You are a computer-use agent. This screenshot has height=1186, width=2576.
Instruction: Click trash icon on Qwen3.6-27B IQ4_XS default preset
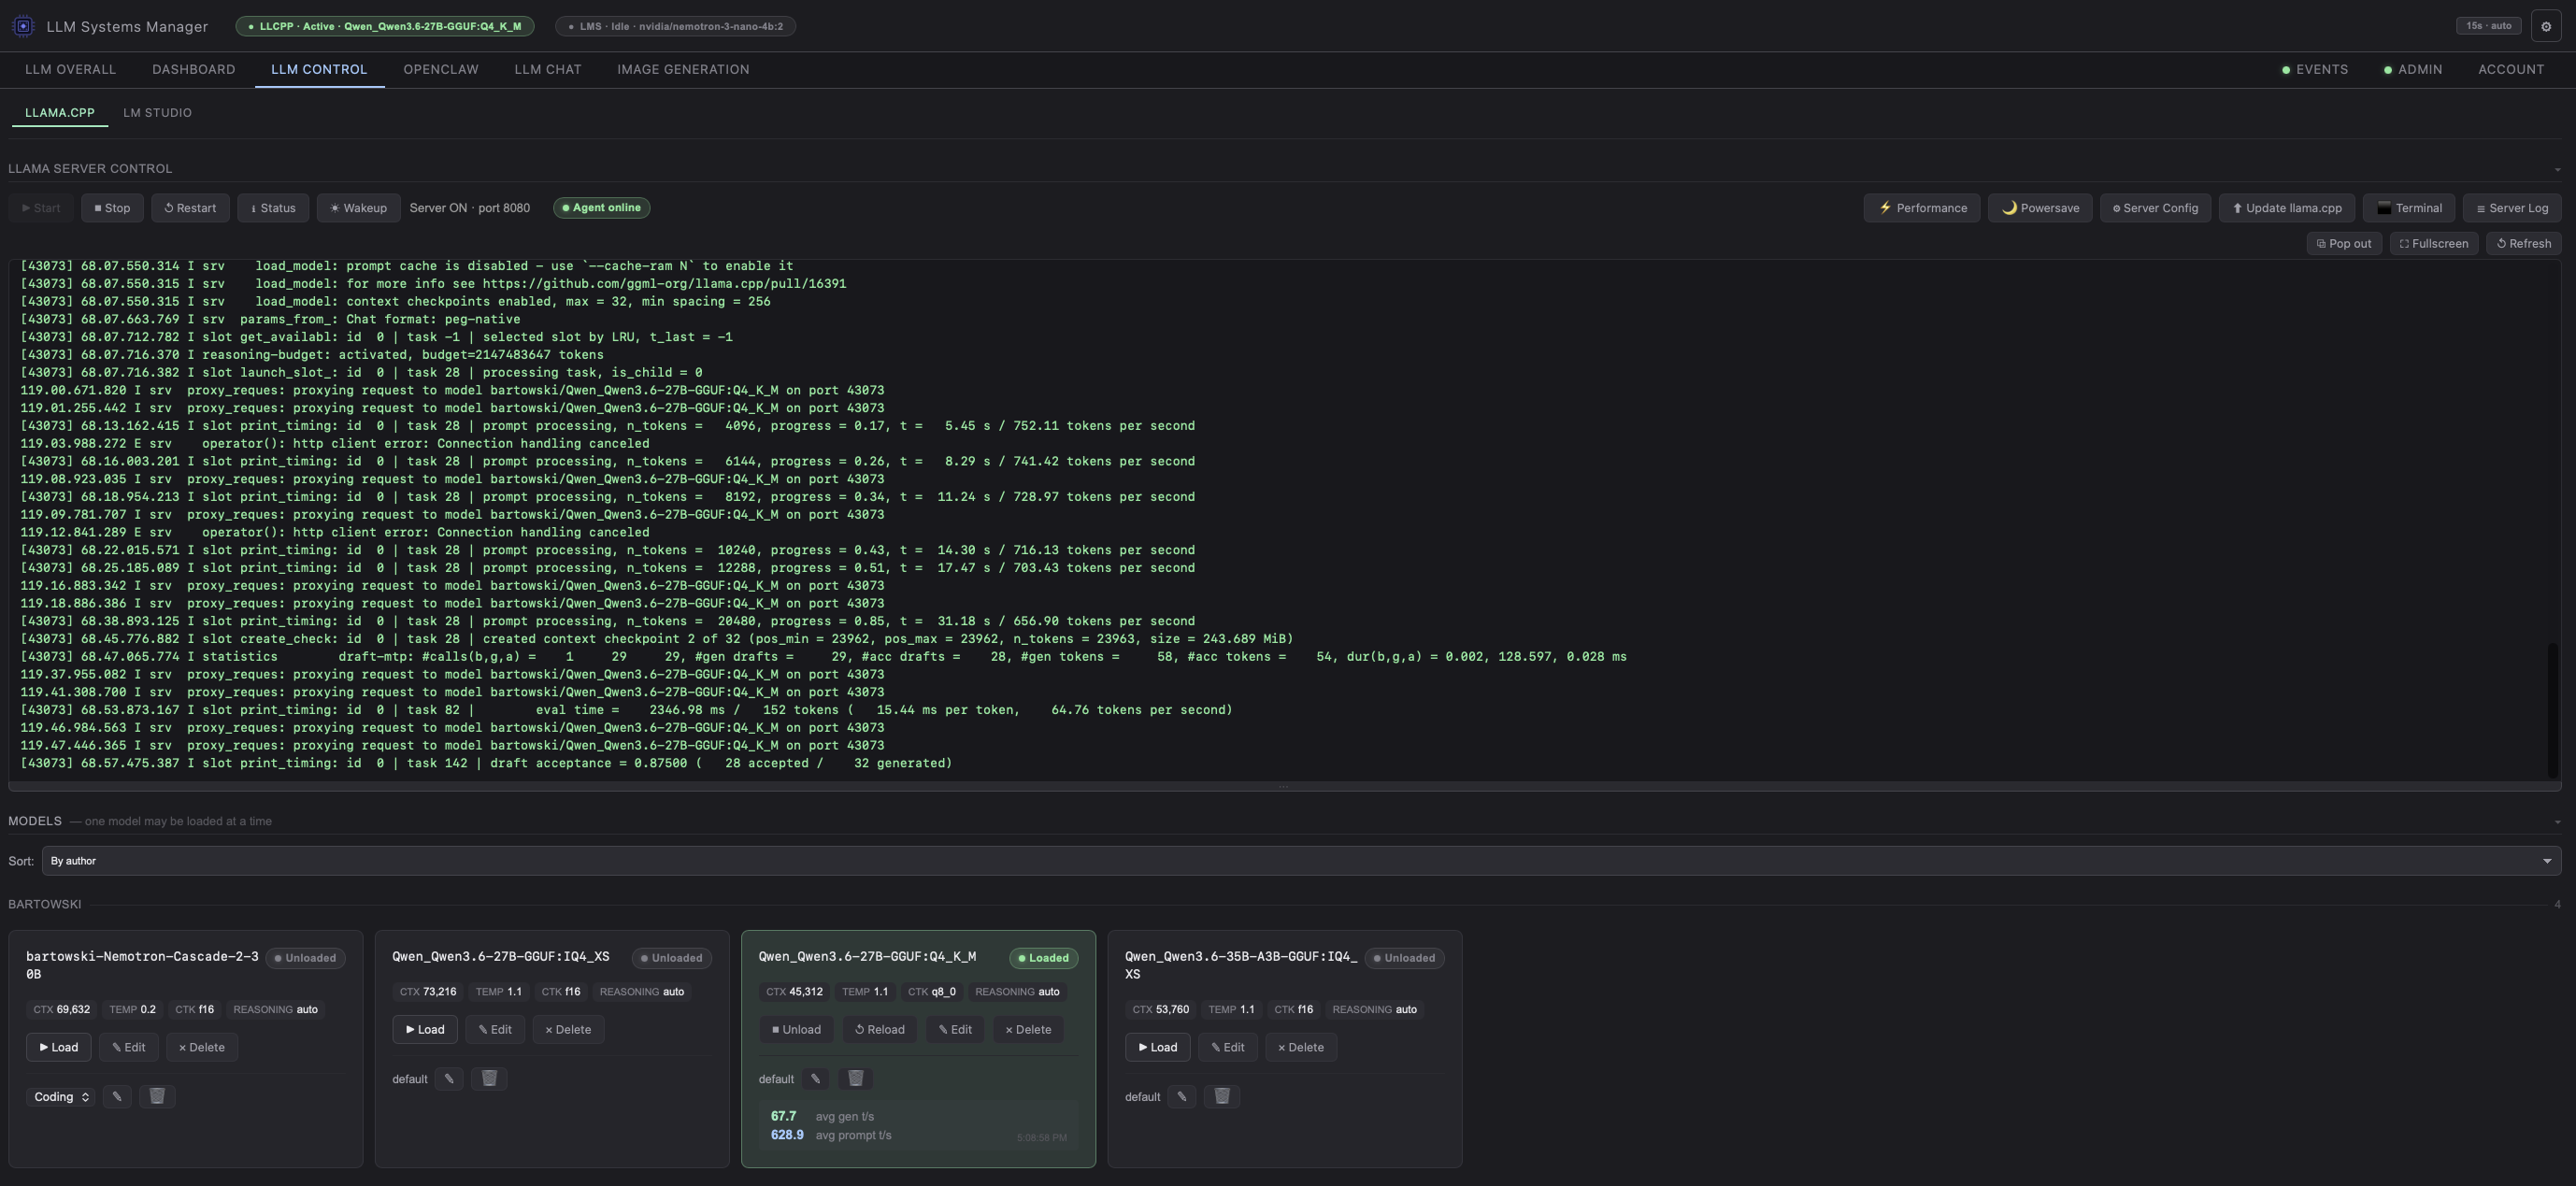pyautogui.click(x=489, y=1078)
